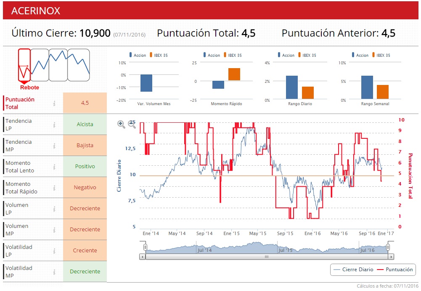Image resolution: width=421 pixels, height=291 pixels.
Task: Open info icon for Tendencia MP
Action: (54, 146)
